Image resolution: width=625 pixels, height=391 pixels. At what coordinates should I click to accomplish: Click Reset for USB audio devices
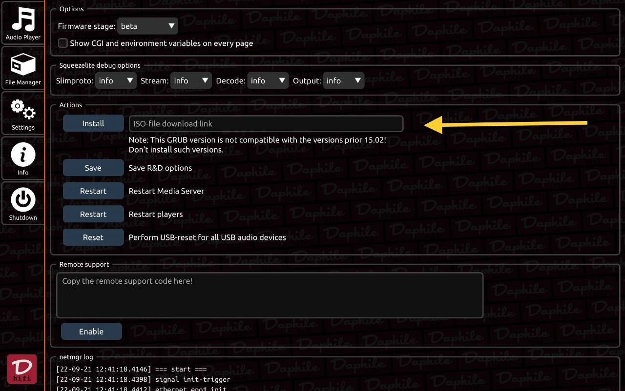pyautogui.click(x=93, y=237)
